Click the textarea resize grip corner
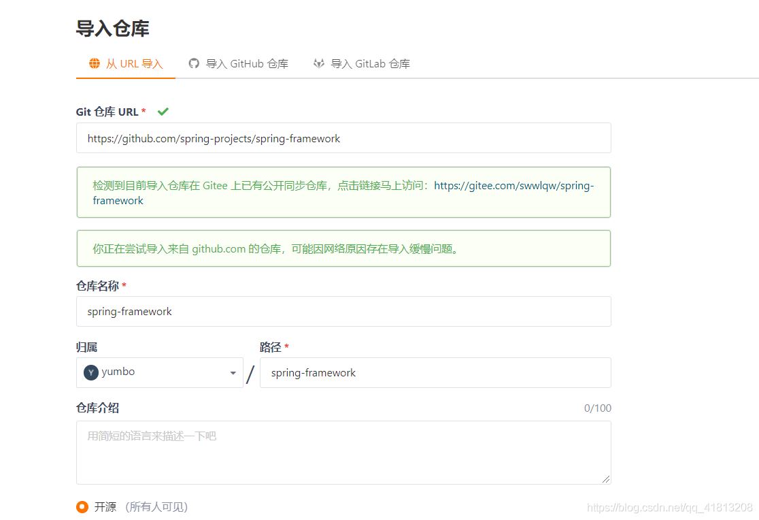759x520 pixels. tap(606, 481)
